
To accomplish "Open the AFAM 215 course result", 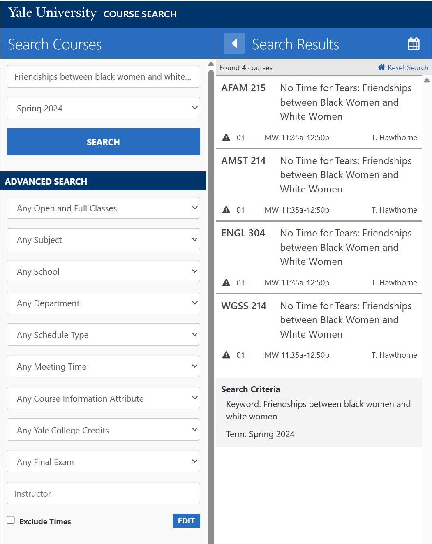I will tap(319, 102).
